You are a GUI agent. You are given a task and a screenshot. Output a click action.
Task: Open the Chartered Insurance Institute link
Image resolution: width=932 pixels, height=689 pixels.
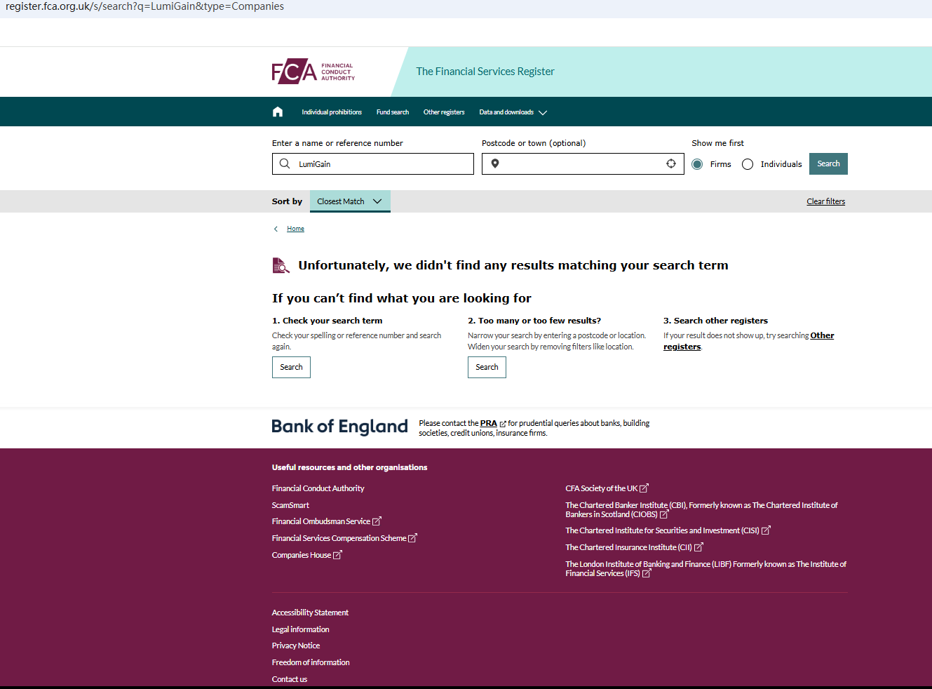[629, 547]
